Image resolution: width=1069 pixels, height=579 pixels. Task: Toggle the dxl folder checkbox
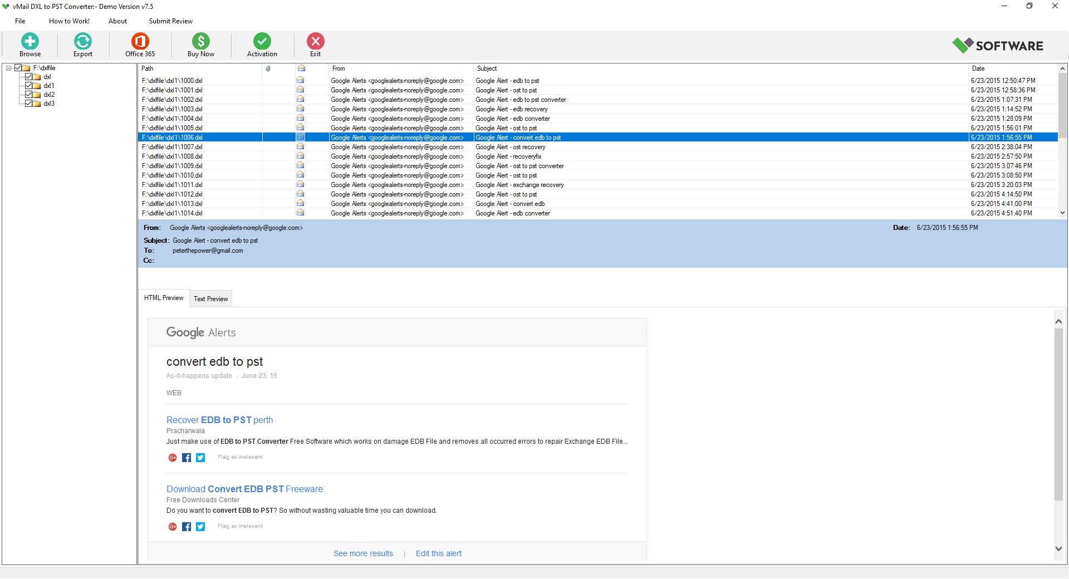click(x=28, y=77)
